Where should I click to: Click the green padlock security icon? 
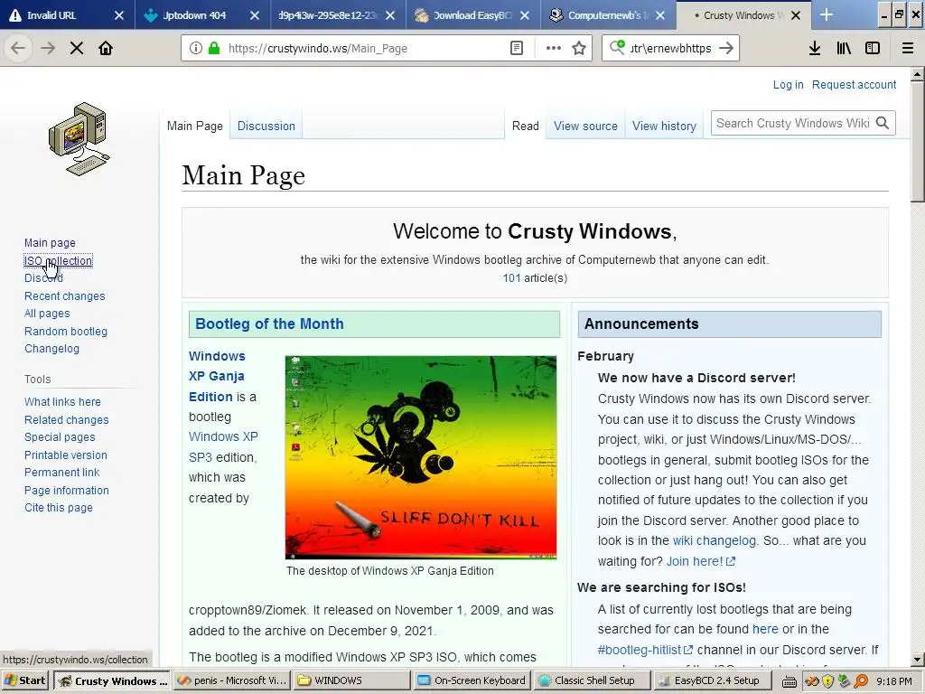(214, 49)
